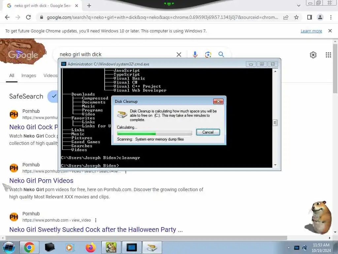Open the tab search chevron in Chrome's title bar
Viewport: 338px width, 254px height.
pos(298,6)
